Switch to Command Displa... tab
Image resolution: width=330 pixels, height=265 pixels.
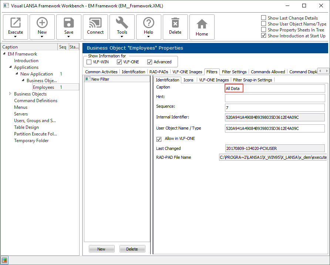coord(303,72)
